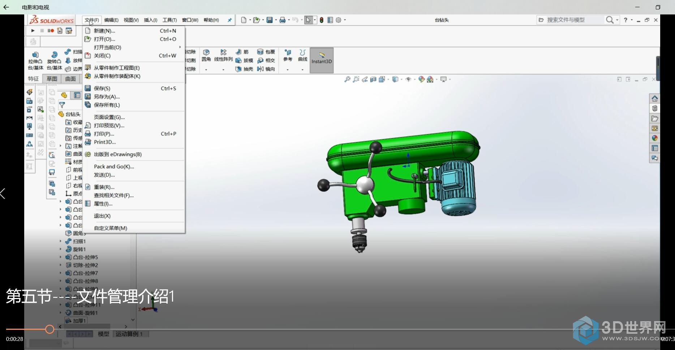Expand the 切除-拉伸2 feature node
The width and height of the screenshot is (675, 350).
60,265
